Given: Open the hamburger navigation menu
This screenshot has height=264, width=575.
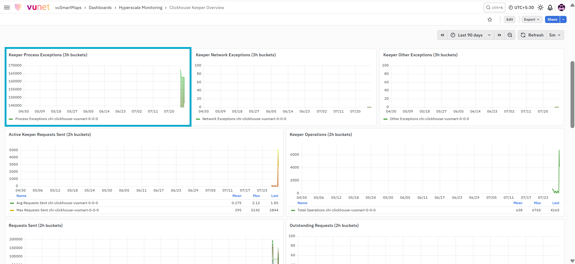Looking at the screenshot, I should tap(7, 7).
